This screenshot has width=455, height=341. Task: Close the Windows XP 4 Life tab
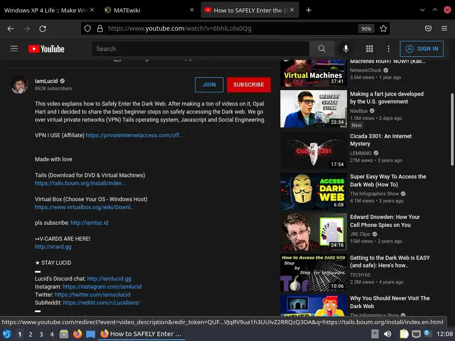92,10
